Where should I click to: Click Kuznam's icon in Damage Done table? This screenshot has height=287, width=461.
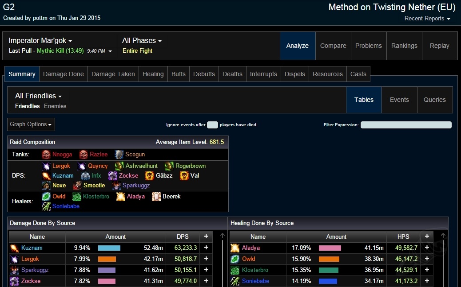14,248
